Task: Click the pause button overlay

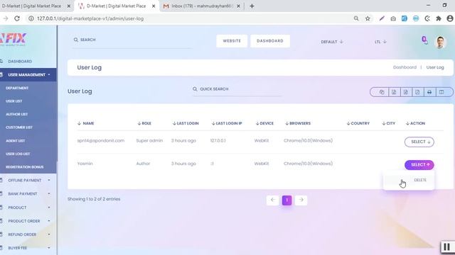Action: coord(447,247)
